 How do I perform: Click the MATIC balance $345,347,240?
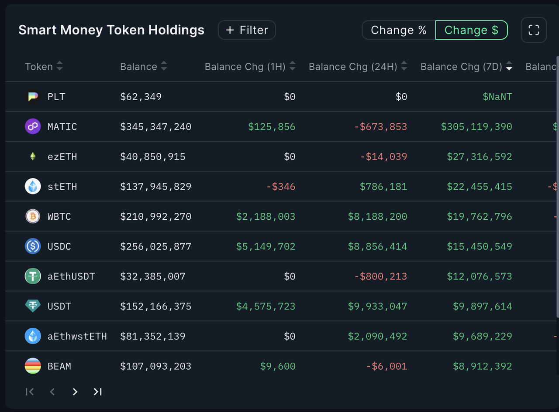156,127
